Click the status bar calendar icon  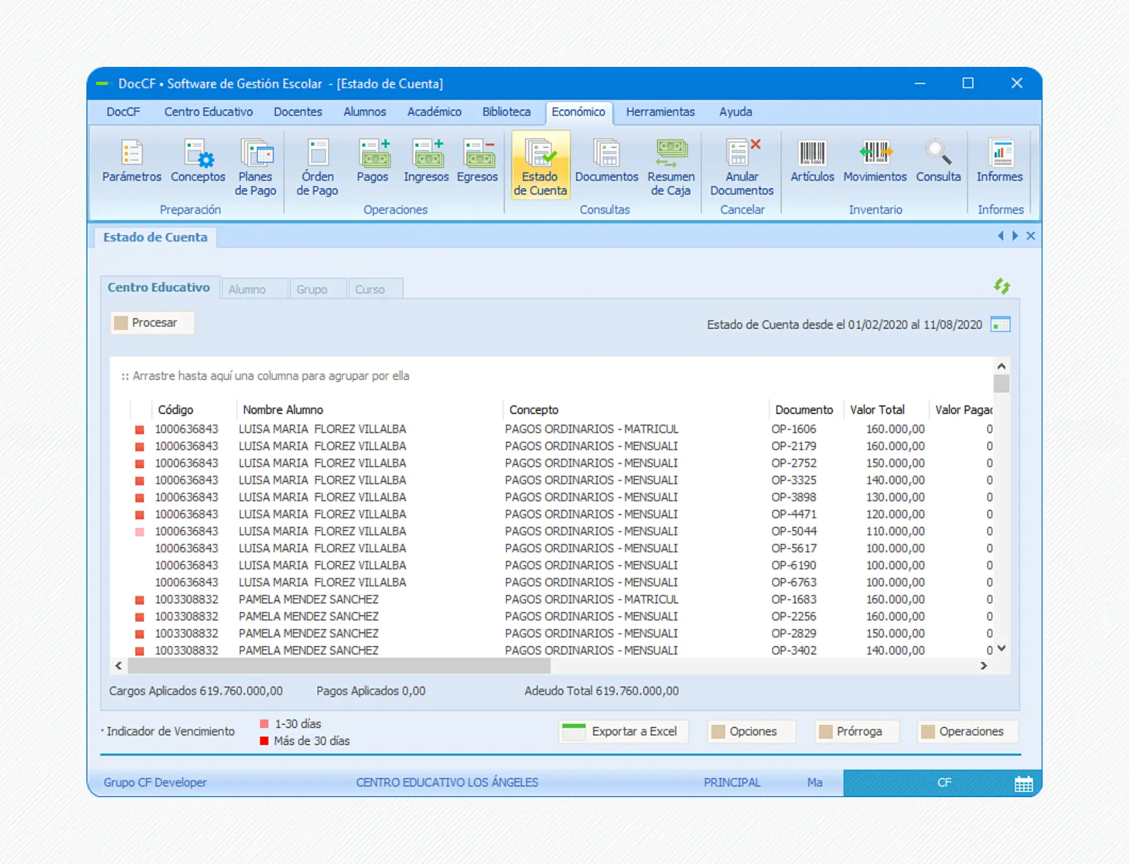(x=1023, y=783)
